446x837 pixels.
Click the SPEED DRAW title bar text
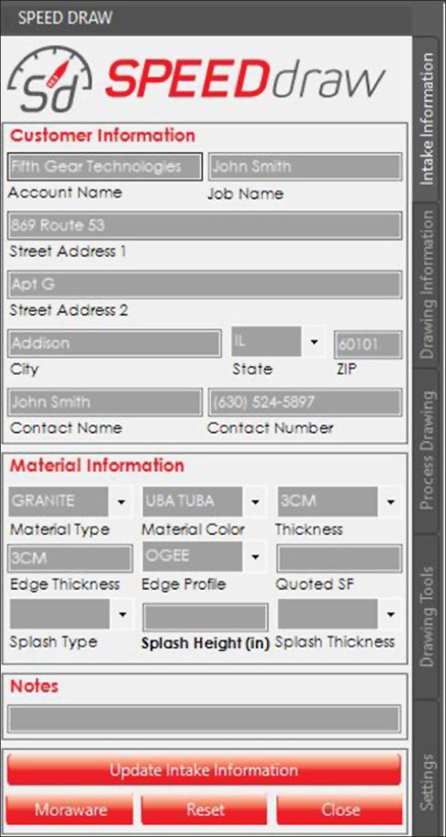65,17
